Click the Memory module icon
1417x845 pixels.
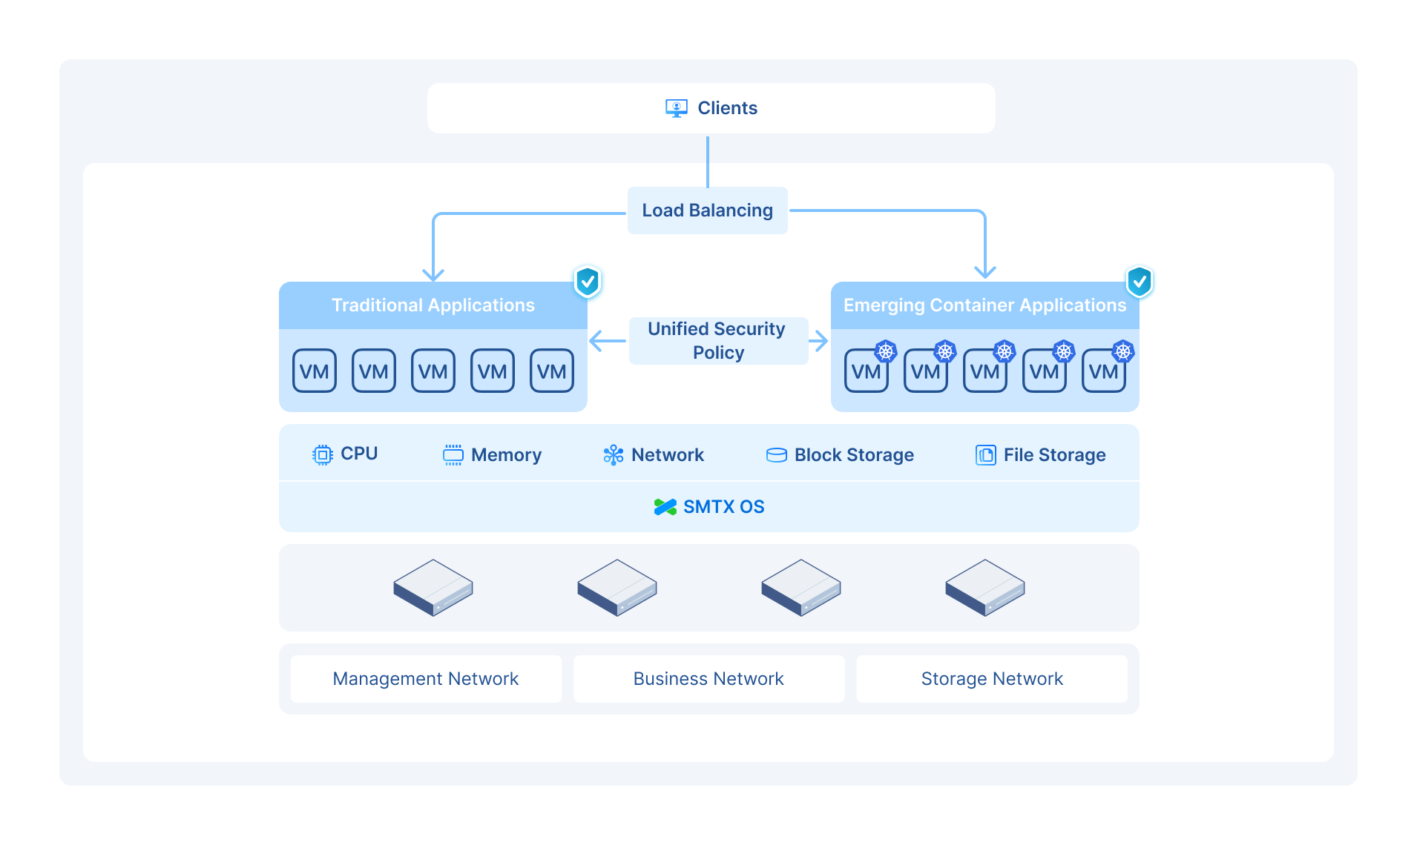pos(453,455)
